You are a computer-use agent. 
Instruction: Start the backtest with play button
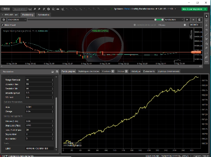[187, 20]
